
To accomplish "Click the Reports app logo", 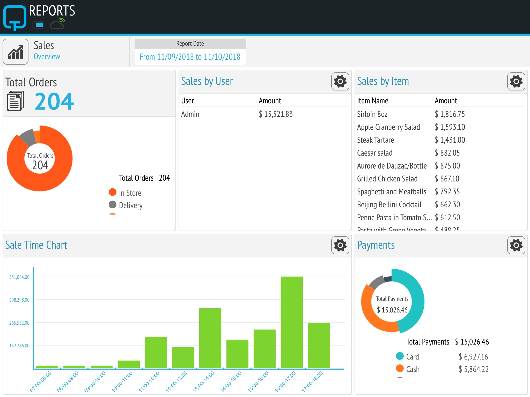I will click(x=15, y=18).
